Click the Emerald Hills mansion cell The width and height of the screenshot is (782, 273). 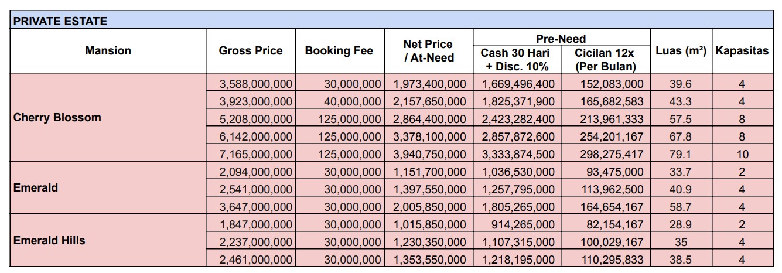(108, 240)
